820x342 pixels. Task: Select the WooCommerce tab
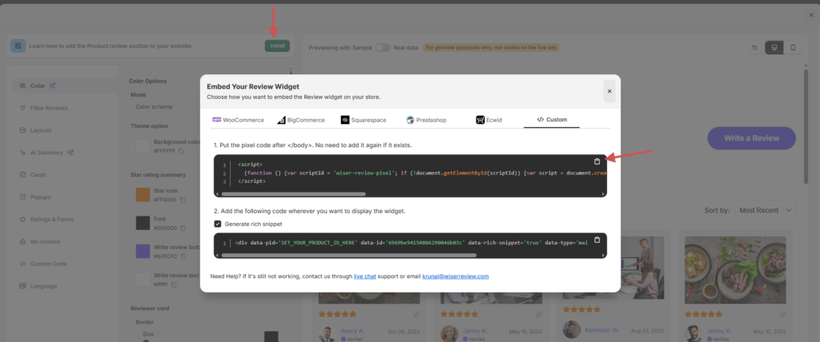pos(239,120)
